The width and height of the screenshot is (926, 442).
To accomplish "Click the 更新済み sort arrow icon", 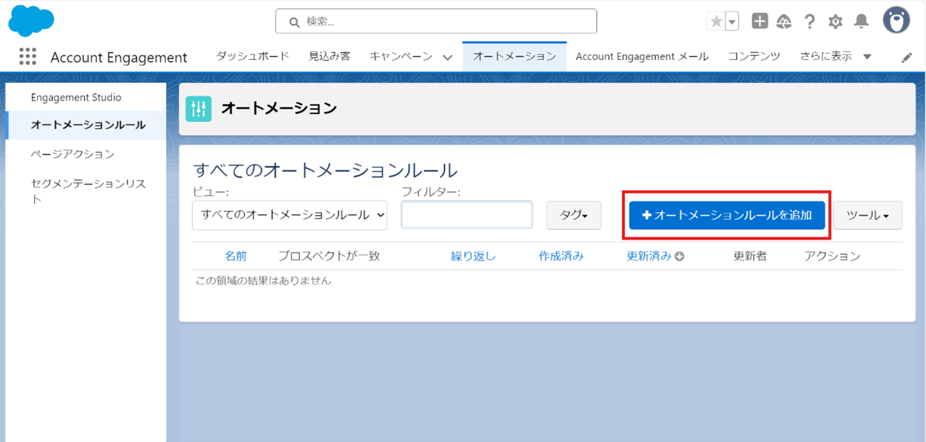I will click(680, 256).
